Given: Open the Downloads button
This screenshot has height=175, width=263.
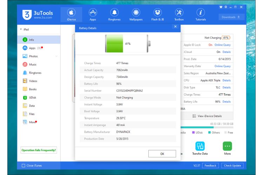Looking at the screenshot, I should [231, 17].
